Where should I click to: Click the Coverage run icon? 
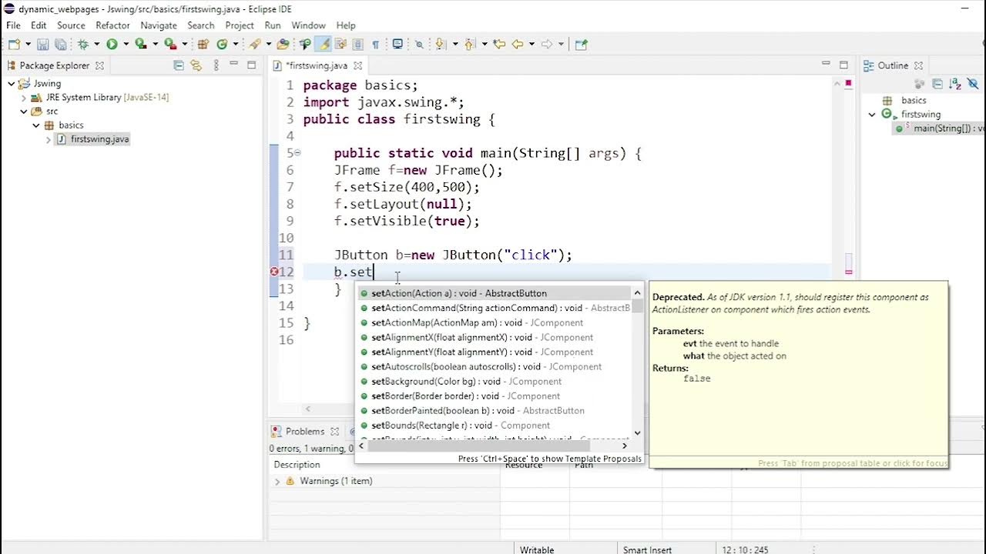pyautogui.click(x=141, y=45)
